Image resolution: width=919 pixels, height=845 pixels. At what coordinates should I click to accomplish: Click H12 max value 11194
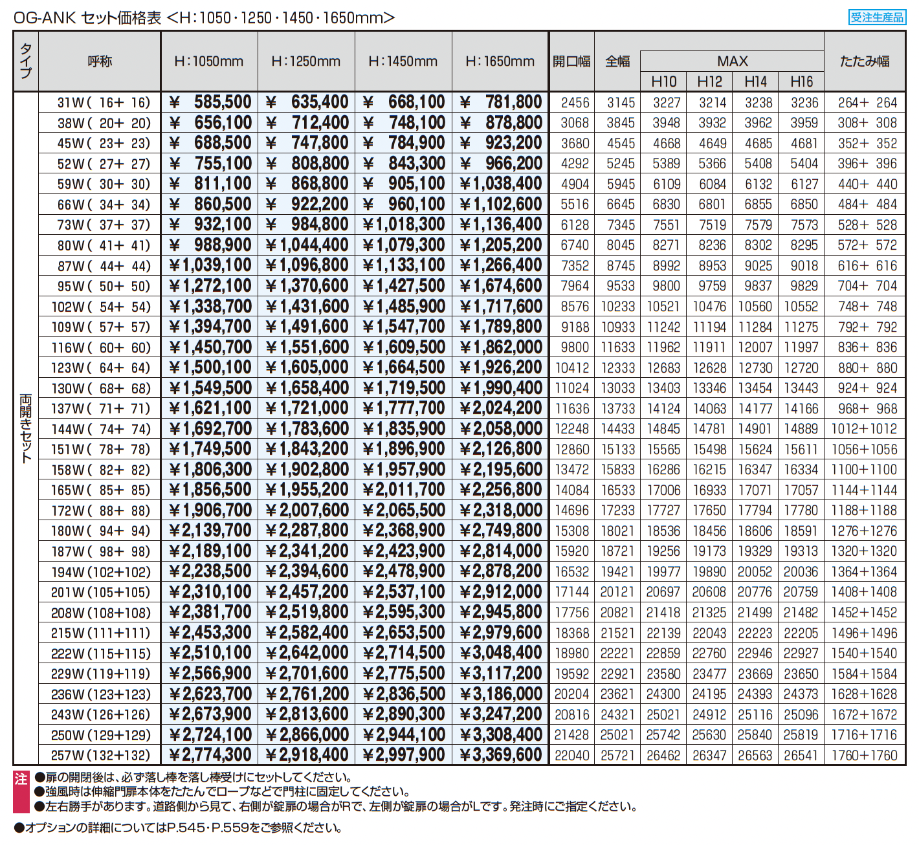click(x=709, y=327)
